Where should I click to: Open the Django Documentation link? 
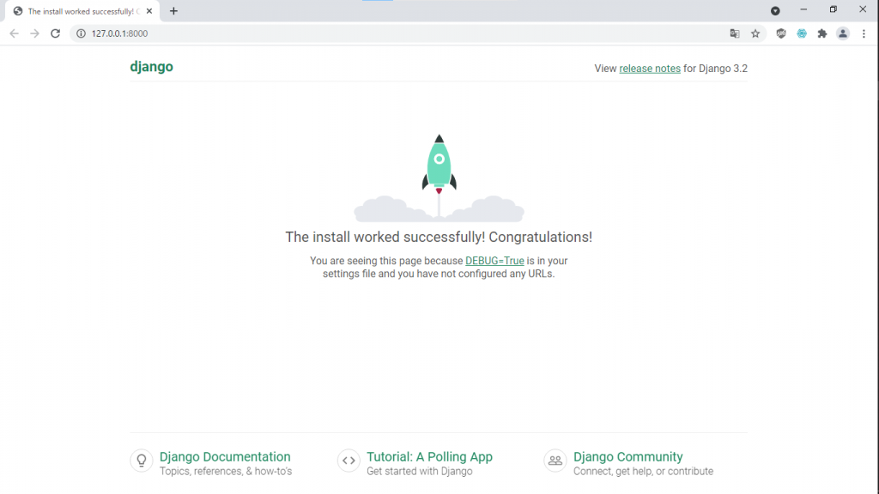(x=225, y=457)
